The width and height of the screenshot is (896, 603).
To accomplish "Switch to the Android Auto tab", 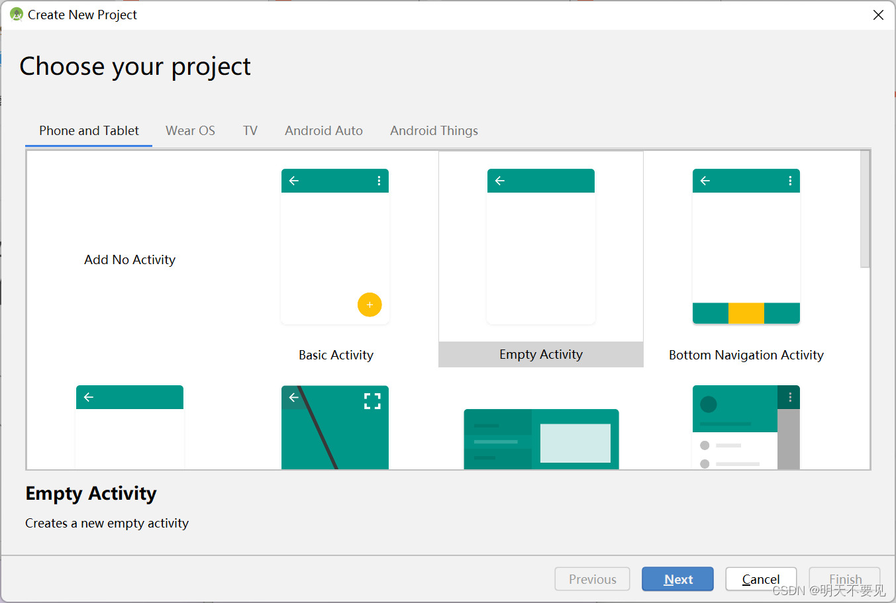I will pos(324,130).
